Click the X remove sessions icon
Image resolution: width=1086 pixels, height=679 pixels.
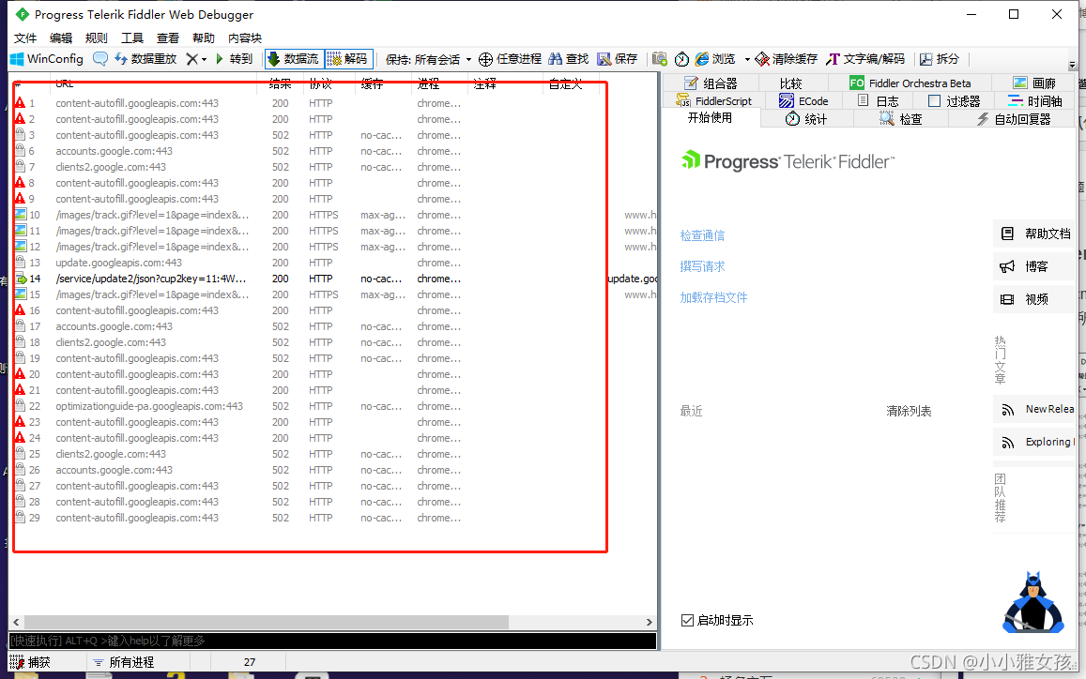tap(191, 59)
